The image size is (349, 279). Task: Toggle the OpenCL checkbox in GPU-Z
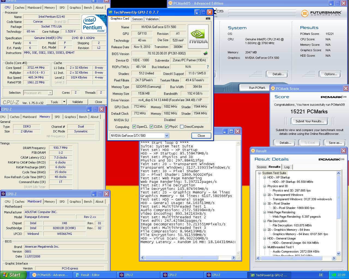pyautogui.click(x=134, y=127)
